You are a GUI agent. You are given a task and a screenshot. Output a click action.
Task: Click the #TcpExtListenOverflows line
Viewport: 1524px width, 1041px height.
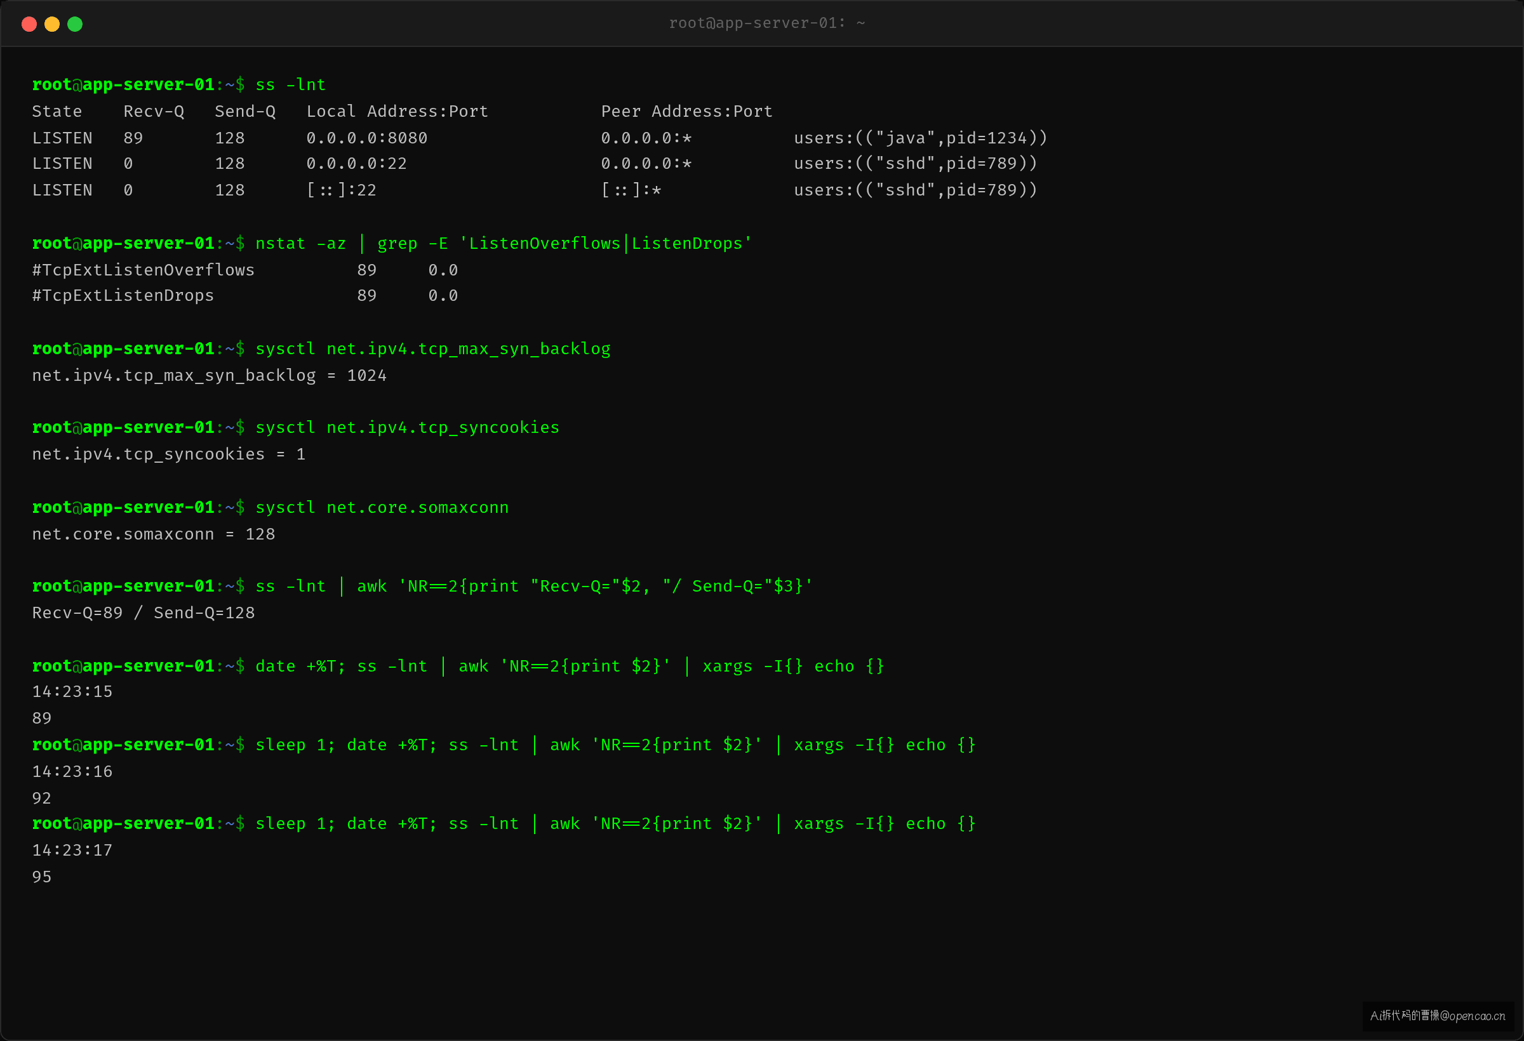coord(244,270)
